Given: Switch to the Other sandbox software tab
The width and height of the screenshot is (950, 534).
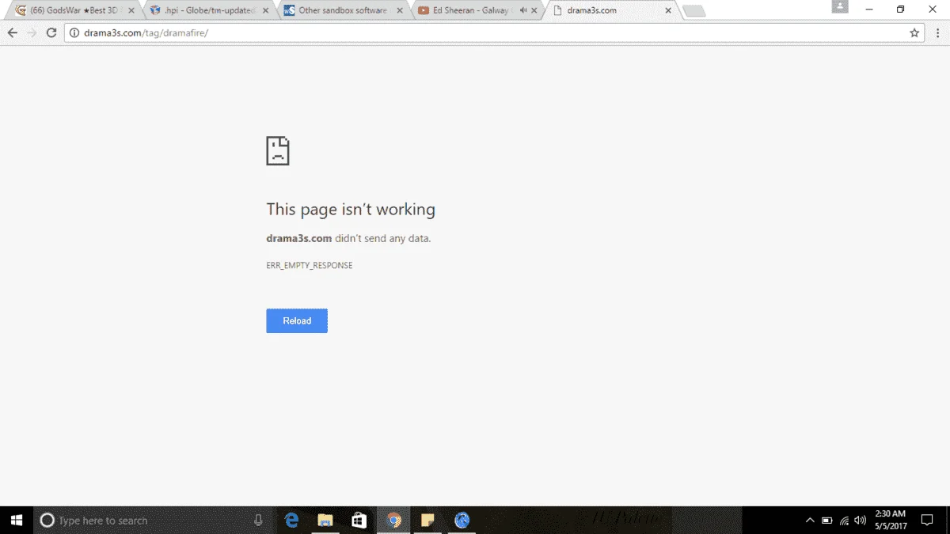Looking at the screenshot, I should click(344, 10).
